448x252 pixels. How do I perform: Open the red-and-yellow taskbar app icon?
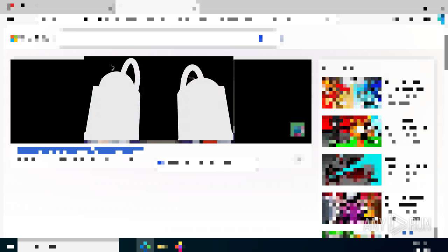(179, 247)
